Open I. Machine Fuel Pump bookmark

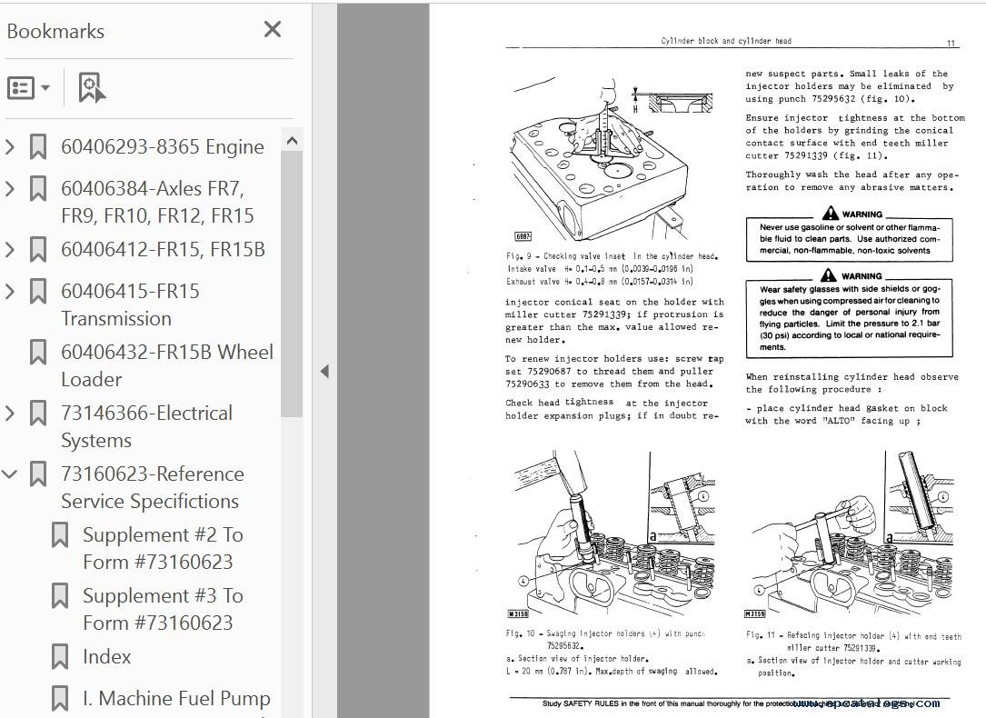coord(176,699)
